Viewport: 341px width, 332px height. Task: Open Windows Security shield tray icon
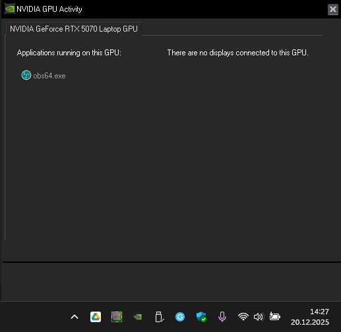(x=201, y=317)
